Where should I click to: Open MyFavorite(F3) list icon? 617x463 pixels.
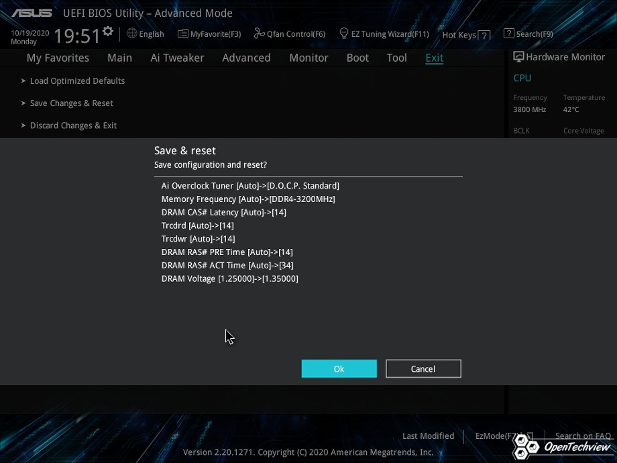pos(182,34)
